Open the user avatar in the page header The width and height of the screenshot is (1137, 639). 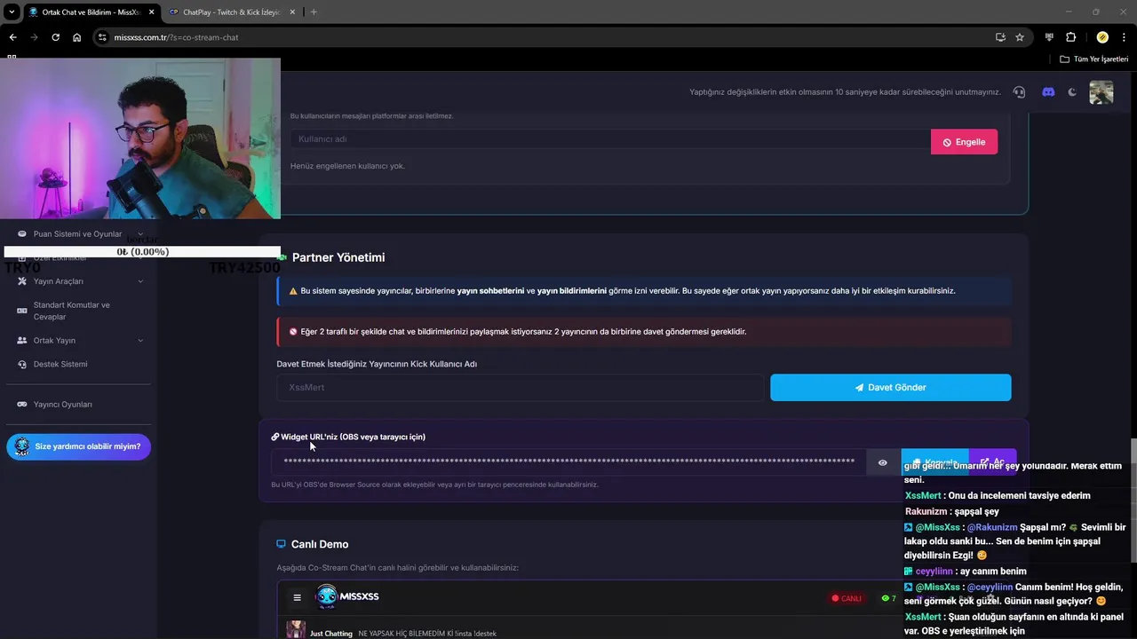(x=1101, y=92)
